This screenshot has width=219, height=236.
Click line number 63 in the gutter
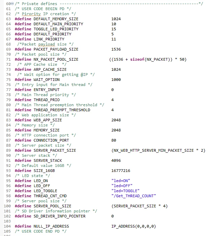[x=8, y=19]
